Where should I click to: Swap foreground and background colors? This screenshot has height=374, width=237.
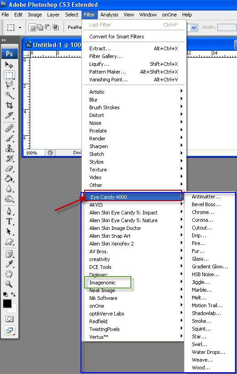tap(13, 294)
